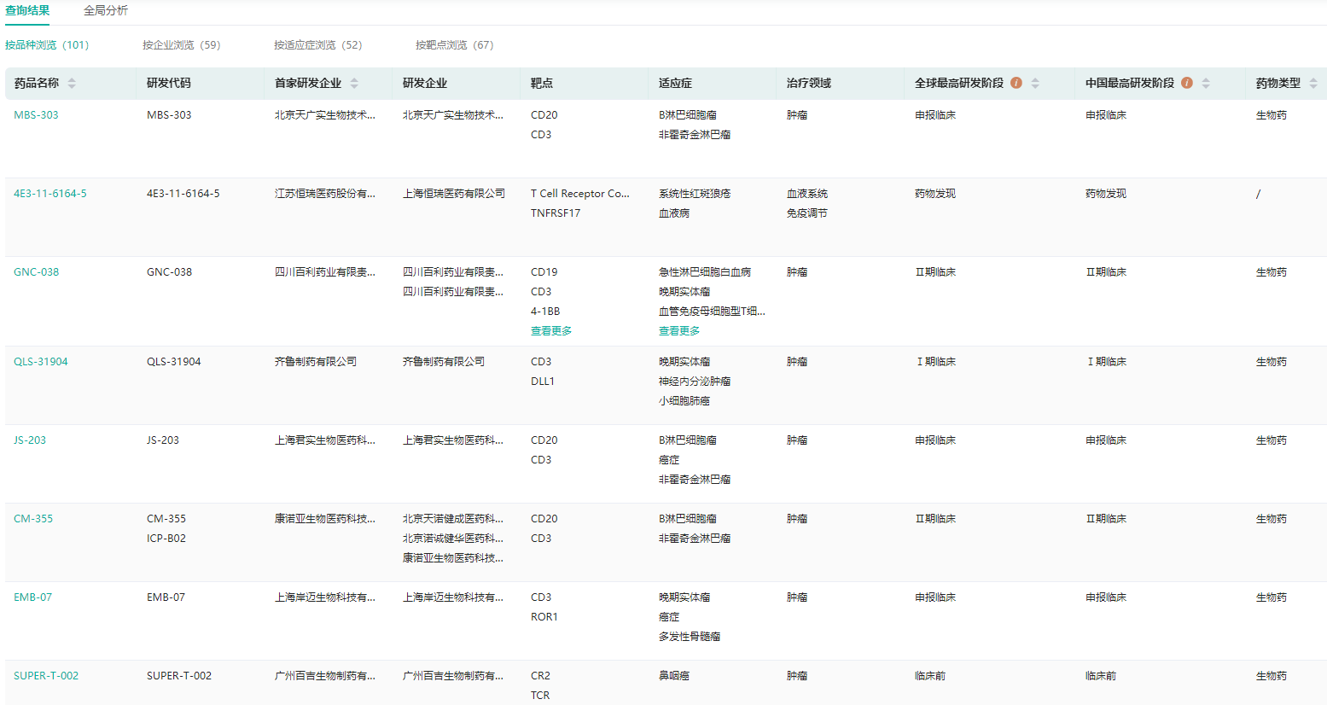
Task: Sort by 全球最高研发阶段 arrows
Action: pyautogui.click(x=1035, y=83)
